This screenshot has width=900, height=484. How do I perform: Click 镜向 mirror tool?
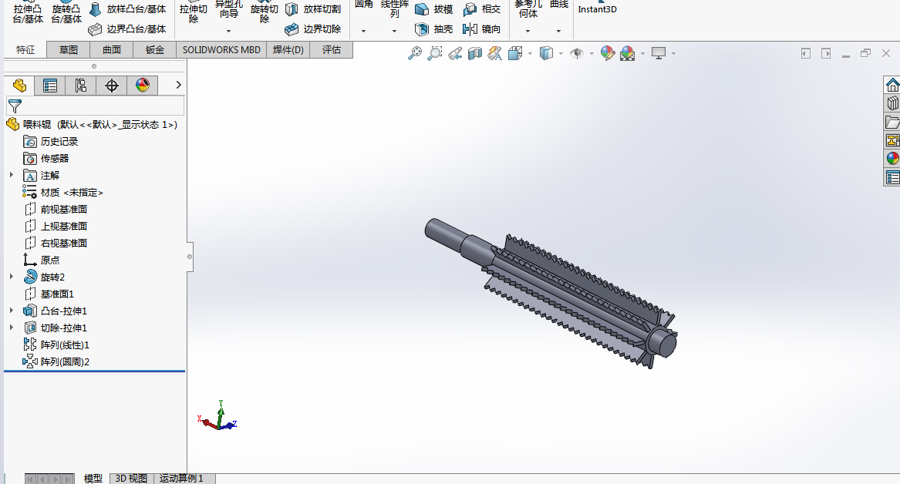[481, 29]
